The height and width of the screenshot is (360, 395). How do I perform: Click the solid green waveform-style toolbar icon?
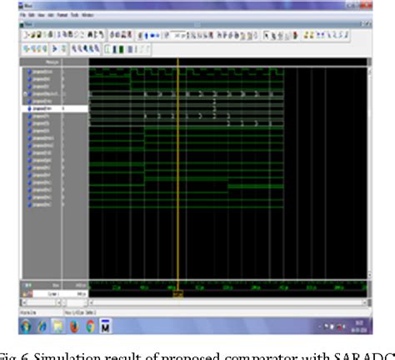click(121, 50)
